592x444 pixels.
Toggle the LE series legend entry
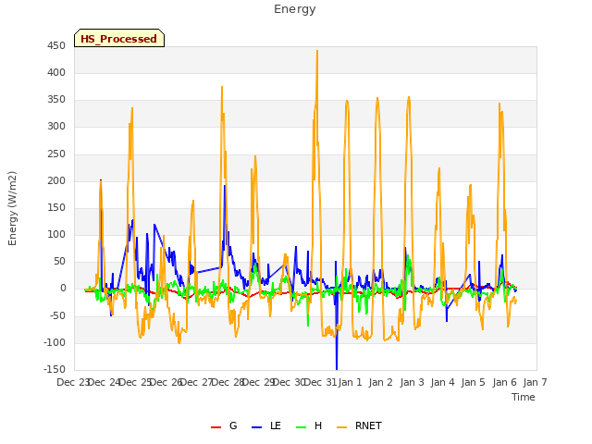click(266, 425)
